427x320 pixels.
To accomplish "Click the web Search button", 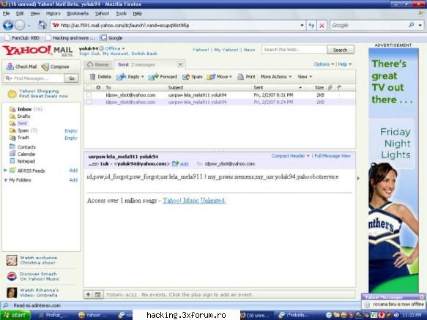I will 340,50.
